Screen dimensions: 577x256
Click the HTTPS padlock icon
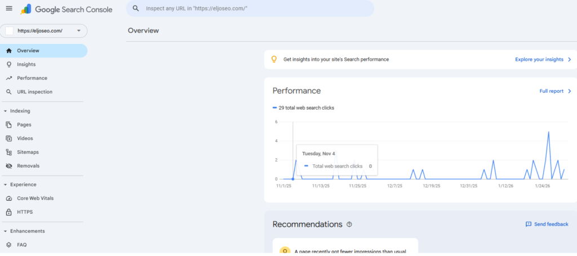(9, 212)
